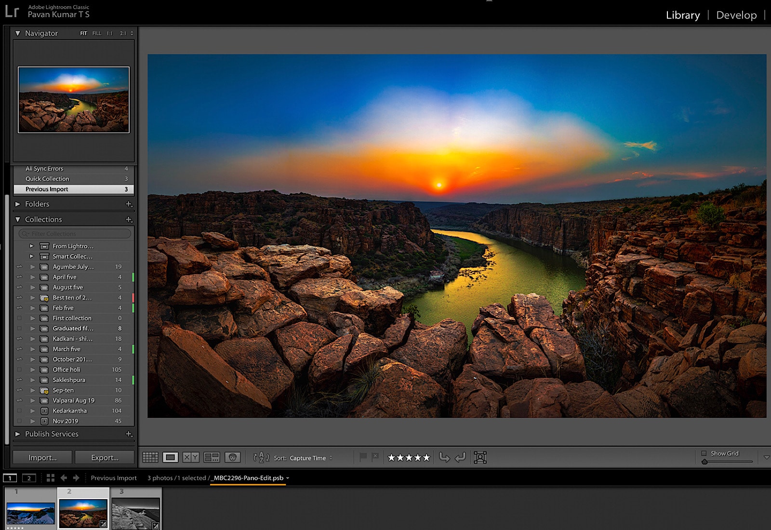Image resolution: width=771 pixels, height=530 pixels.
Task: Toggle sync for Kedarkantha collection
Action: point(19,411)
